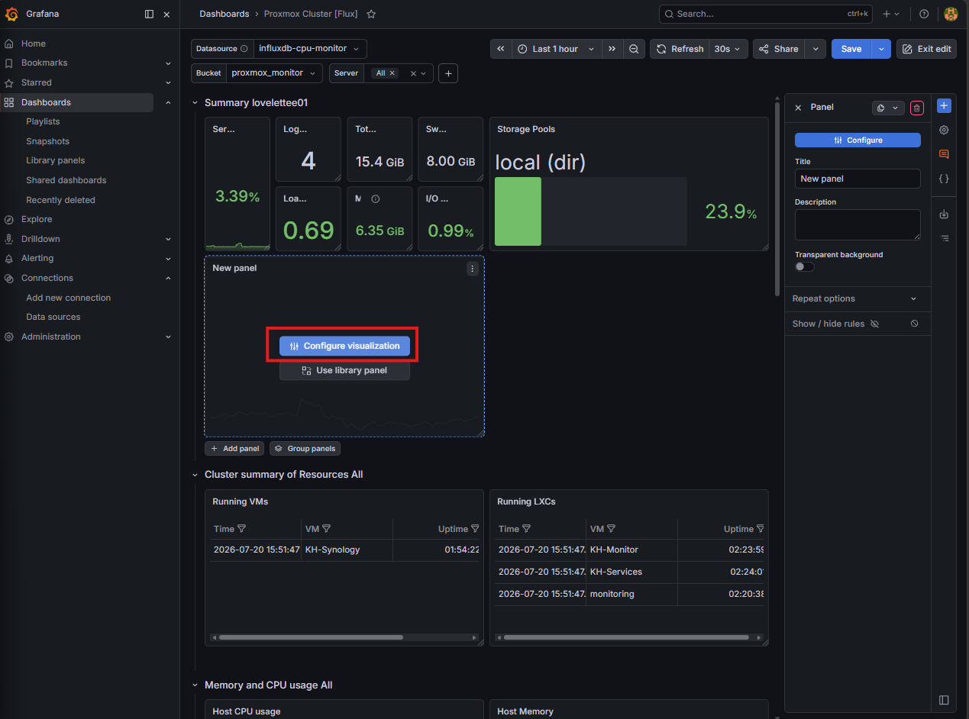Filter the Running VMs VM column
Image resolution: width=969 pixels, height=719 pixels.
tap(326, 529)
